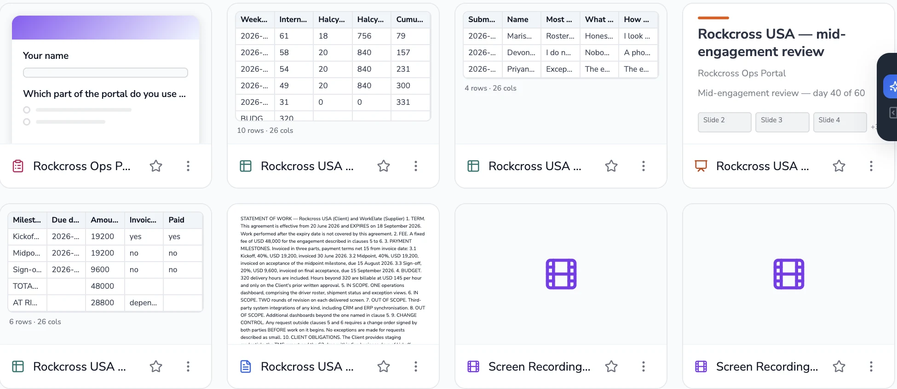Click the 'Week...' column header
The height and width of the screenshot is (389, 897).
(x=254, y=19)
